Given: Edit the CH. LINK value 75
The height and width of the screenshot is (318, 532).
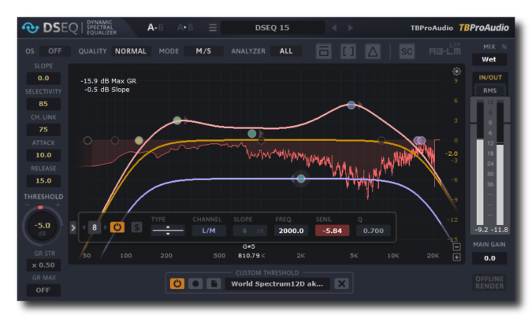Looking at the screenshot, I should pos(43,130).
